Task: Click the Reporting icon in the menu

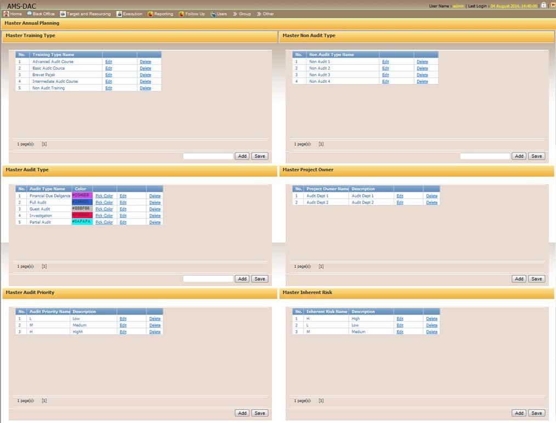Action: [150, 14]
